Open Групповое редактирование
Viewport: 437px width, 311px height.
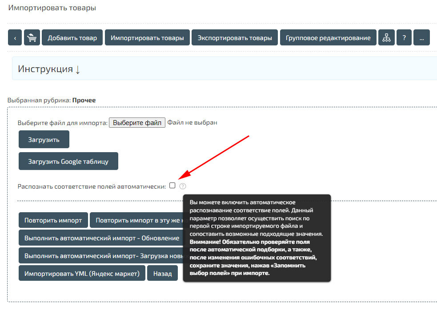click(328, 38)
